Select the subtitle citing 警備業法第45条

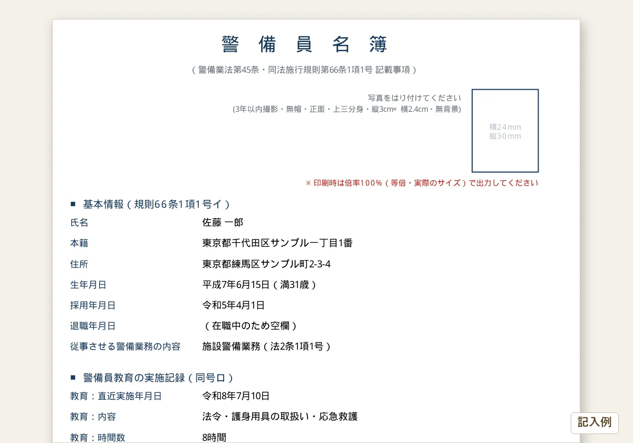pos(305,70)
